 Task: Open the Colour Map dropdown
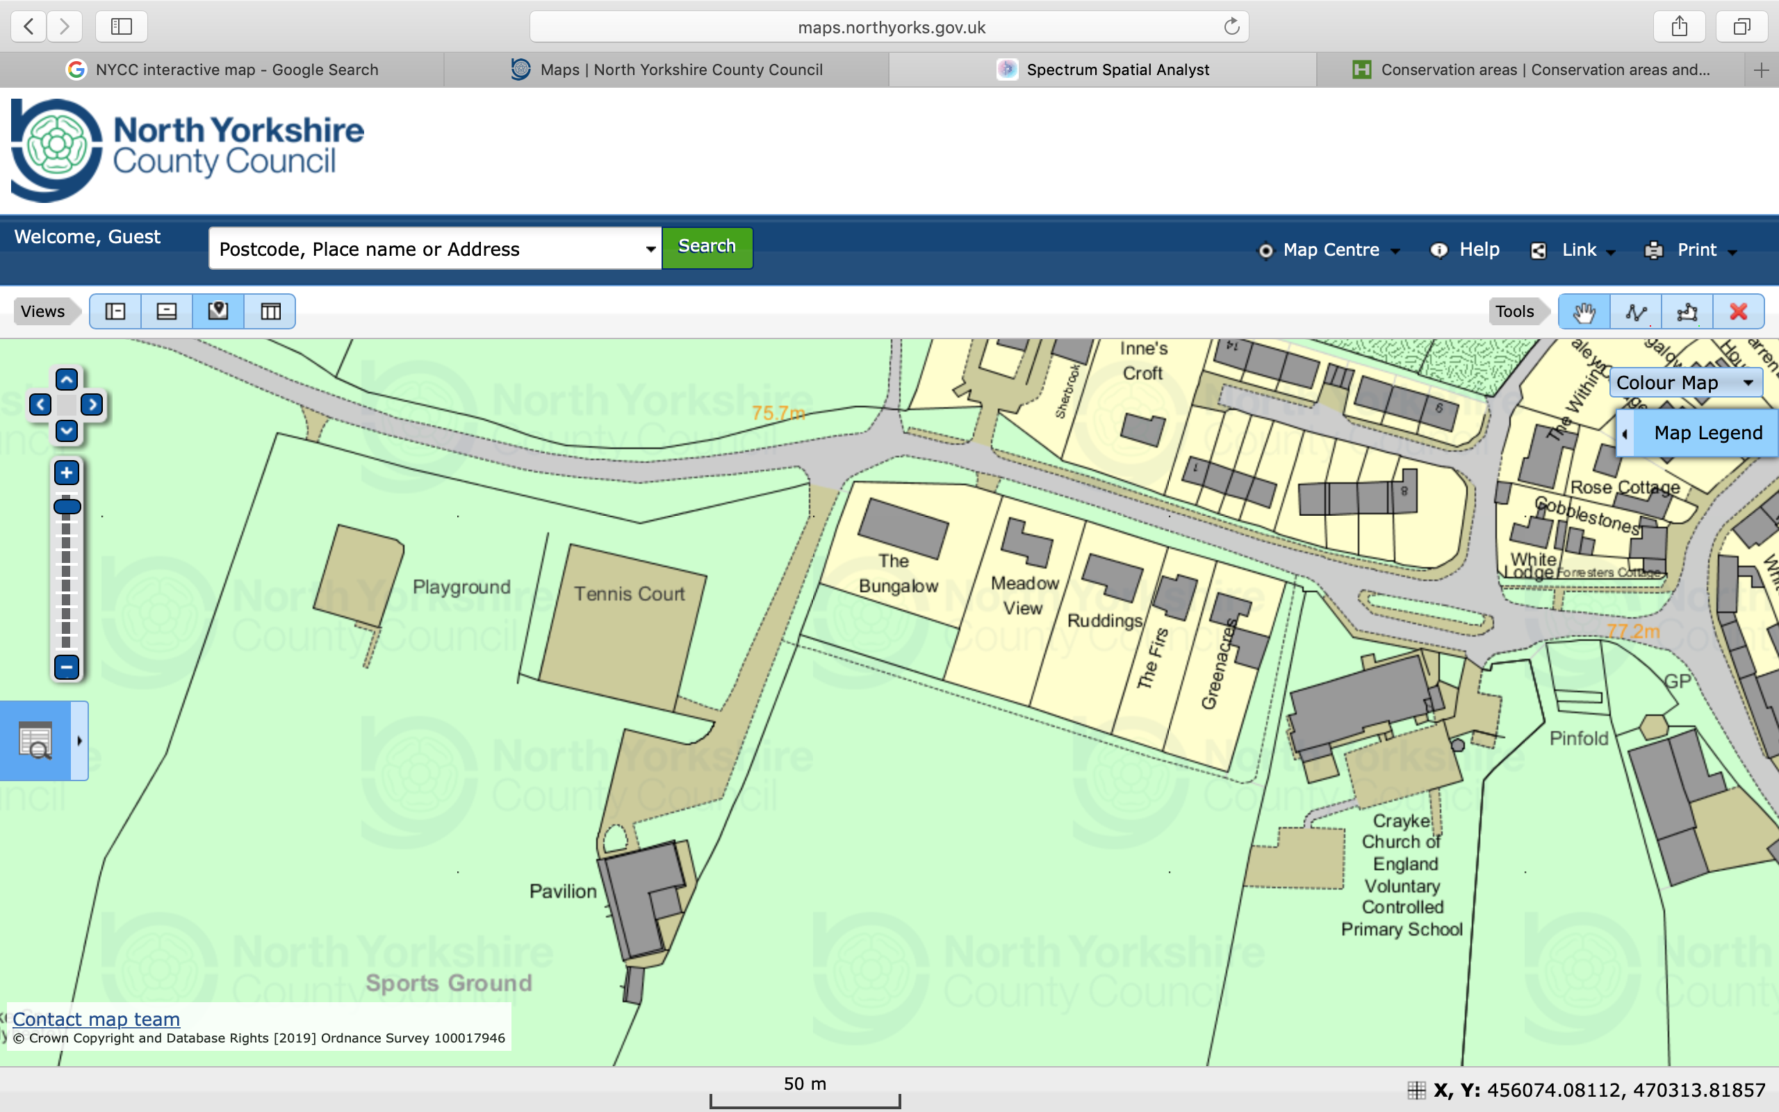tap(1685, 383)
